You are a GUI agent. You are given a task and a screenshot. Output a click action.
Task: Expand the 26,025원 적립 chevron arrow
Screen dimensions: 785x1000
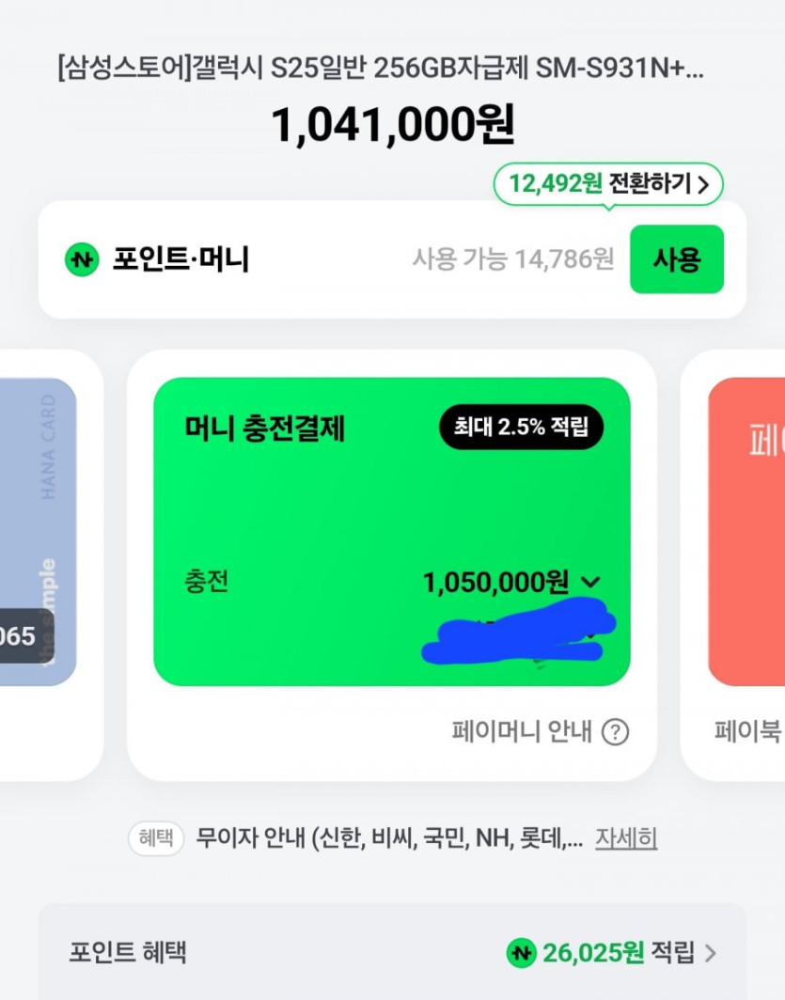711,954
